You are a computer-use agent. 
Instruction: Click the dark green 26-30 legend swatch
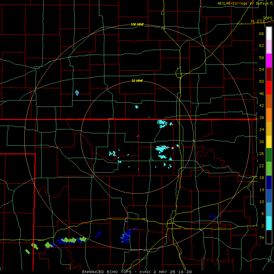tap(269, 155)
